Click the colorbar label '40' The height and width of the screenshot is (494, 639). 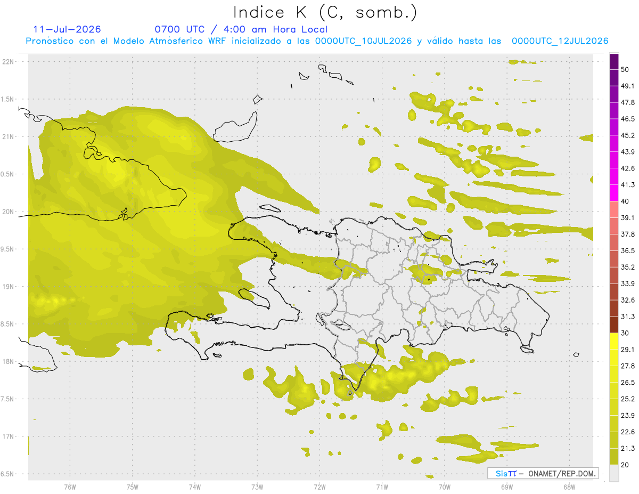[625, 201]
